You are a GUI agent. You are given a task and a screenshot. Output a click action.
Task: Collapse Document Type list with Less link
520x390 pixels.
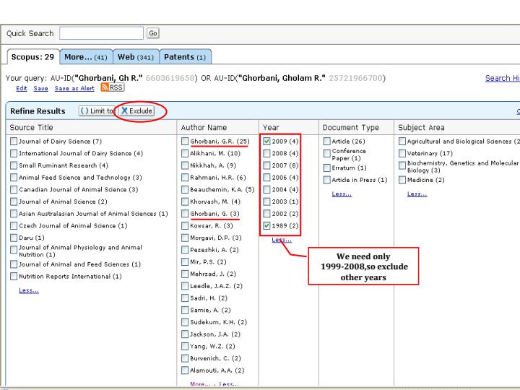click(342, 194)
